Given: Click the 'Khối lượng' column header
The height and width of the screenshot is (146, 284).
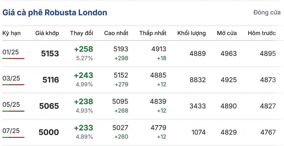Looking at the screenshot, I should 191,33.
